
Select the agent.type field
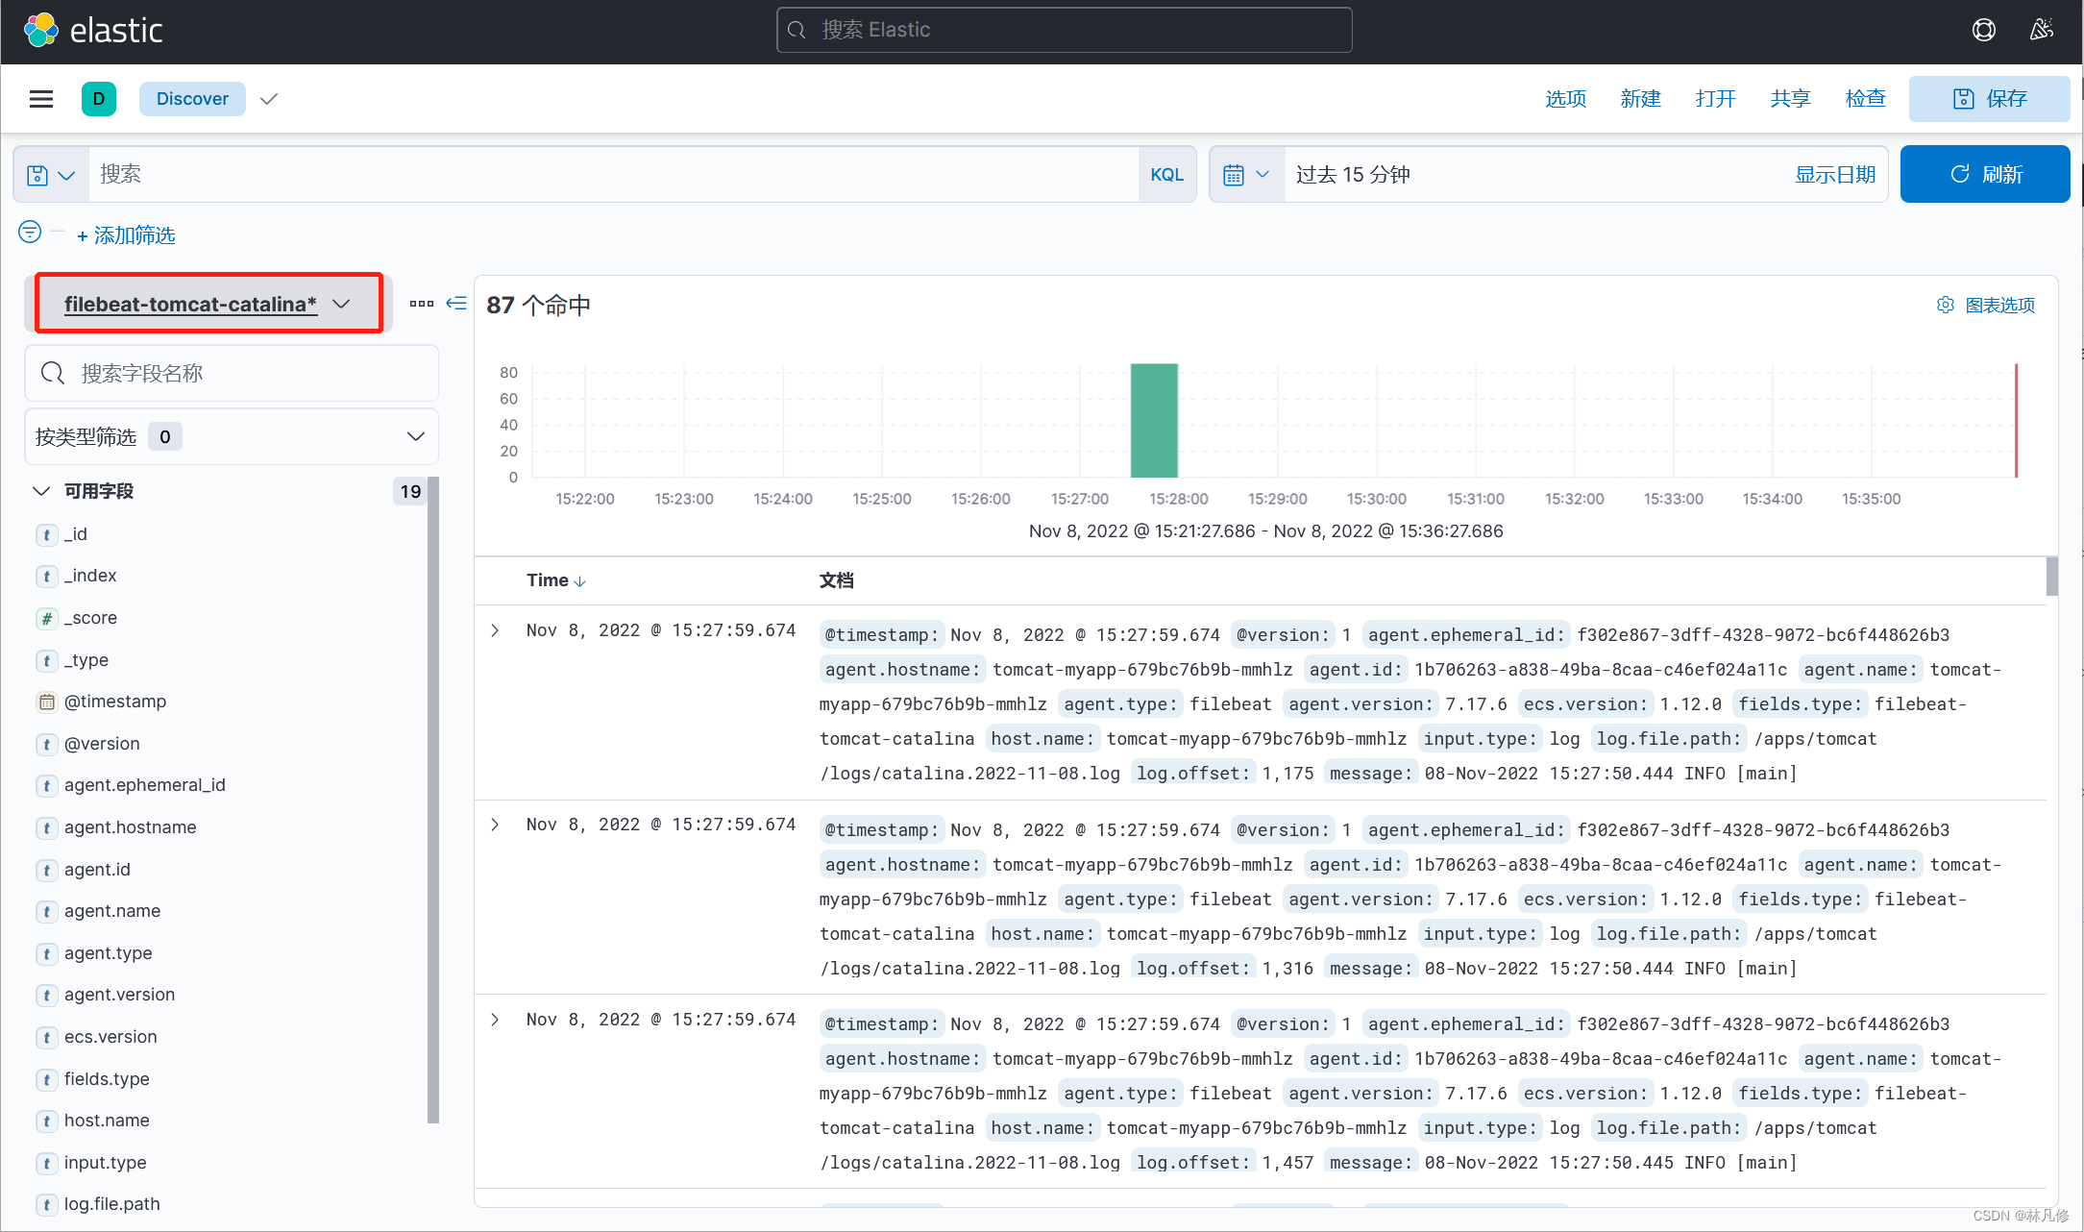109,953
